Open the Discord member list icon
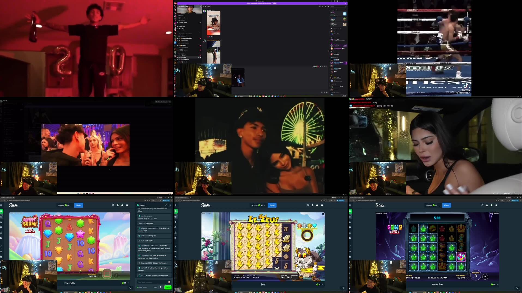The height and width of the screenshot is (293, 522). coord(328,7)
